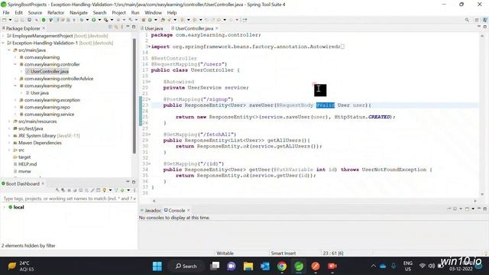Open the File menu
This screenshot has height=275, width=489.
[x=6, y=12]
